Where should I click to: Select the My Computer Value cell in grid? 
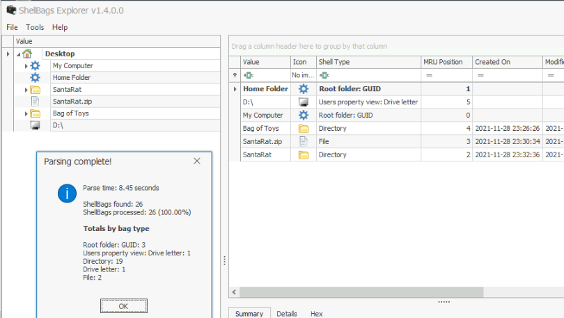[265, 116]
